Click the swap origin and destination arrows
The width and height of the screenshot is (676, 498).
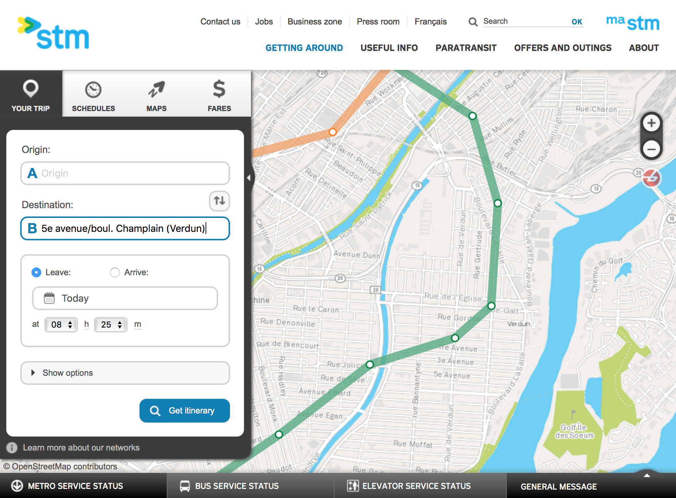point(219,201)
